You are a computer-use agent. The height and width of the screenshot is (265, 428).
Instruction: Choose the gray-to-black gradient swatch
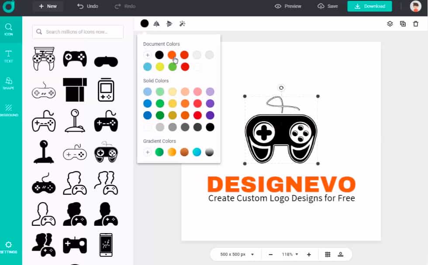point(209,152)
